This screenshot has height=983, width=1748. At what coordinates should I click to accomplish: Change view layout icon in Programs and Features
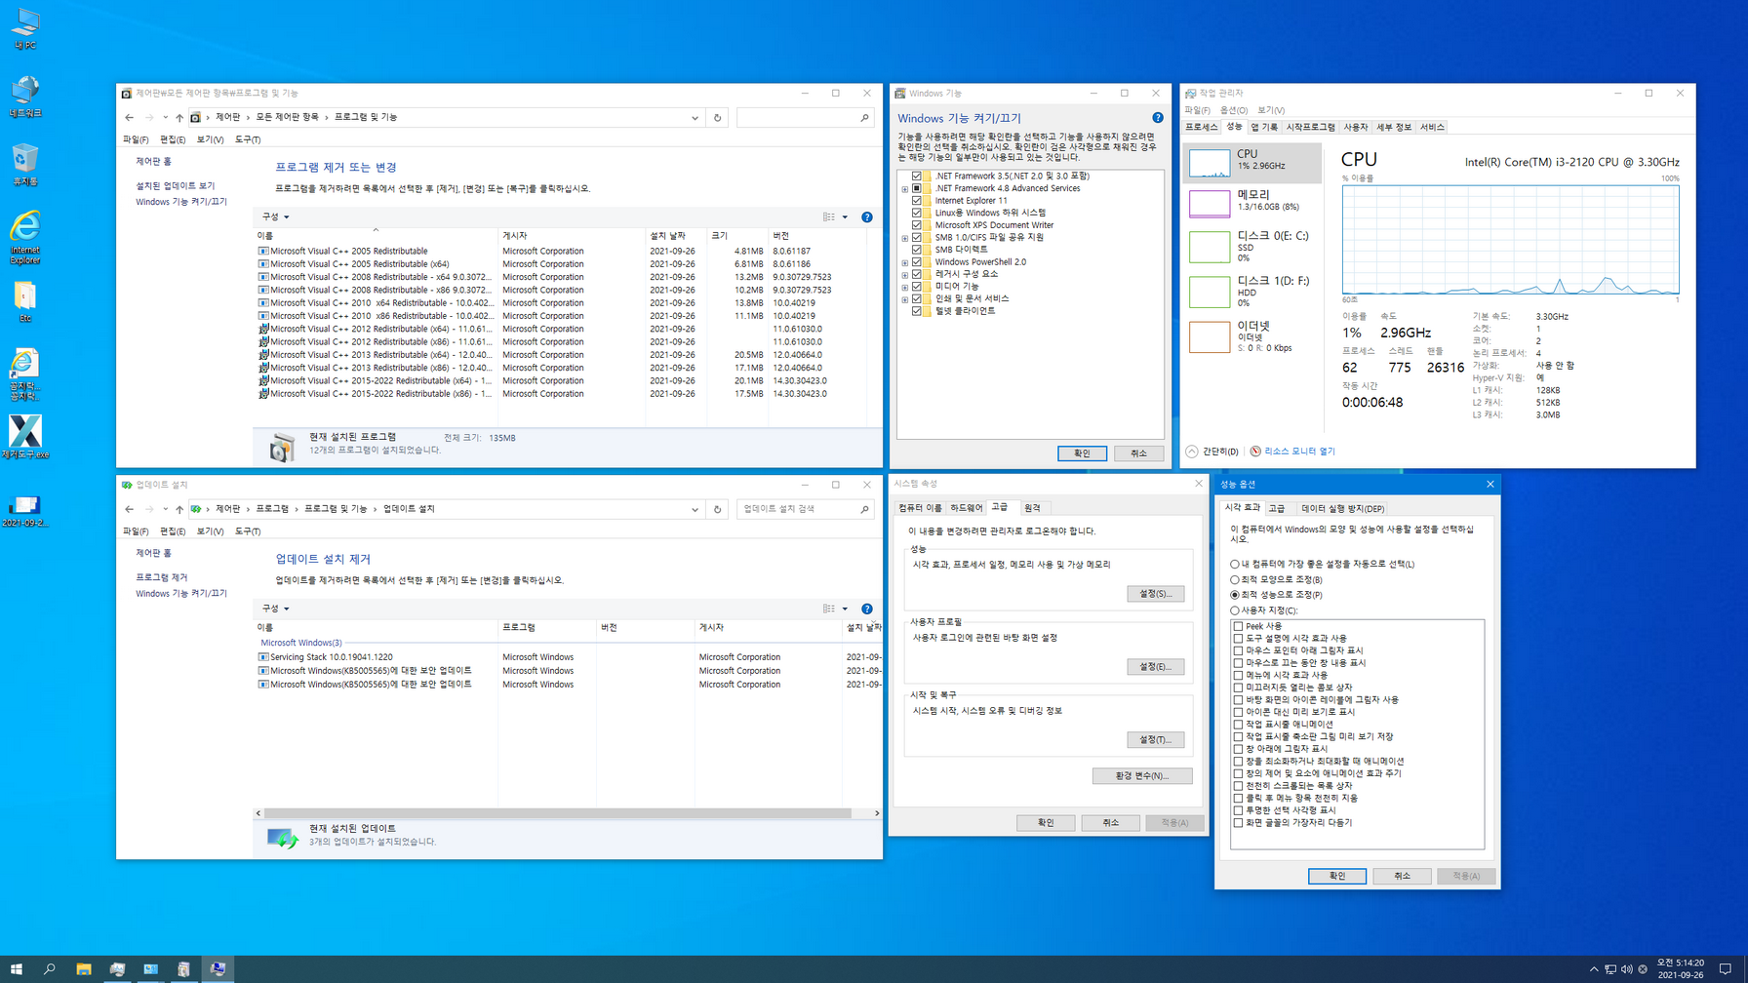point(829,216)
